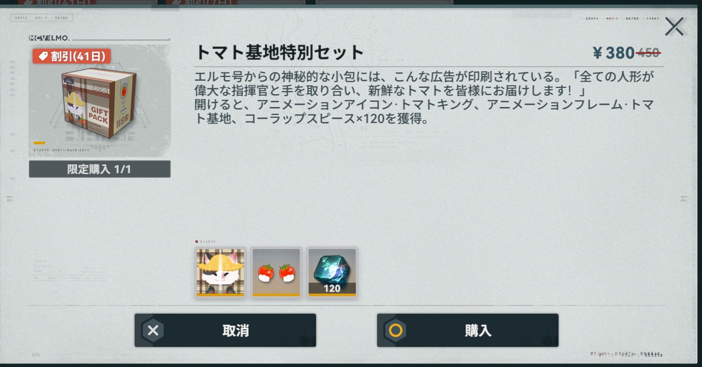Select the Collapse Piece crystal icon
The height and width of the screenshot is (367, 702).
332,272
